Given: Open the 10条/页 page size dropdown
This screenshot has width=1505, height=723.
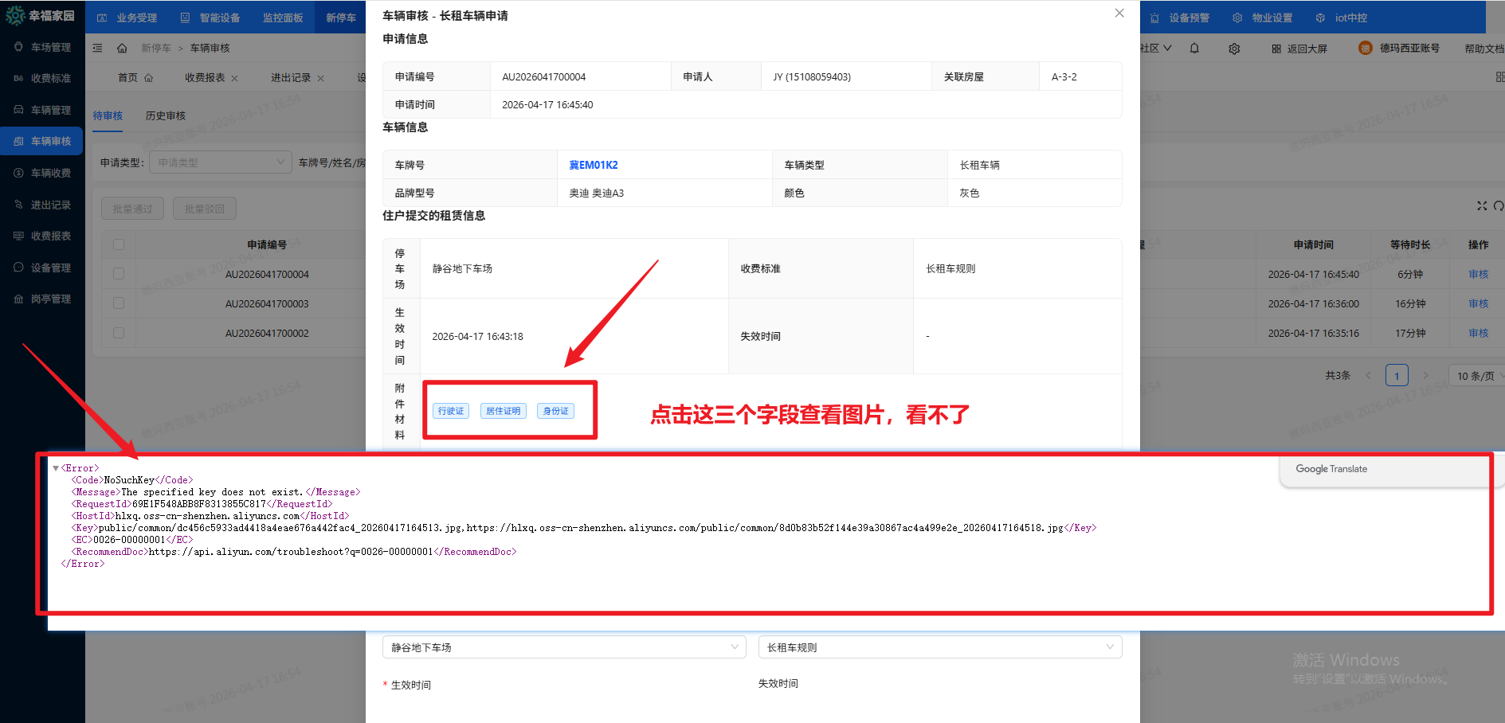Looking at the screenshot, I should point(1476,374).
